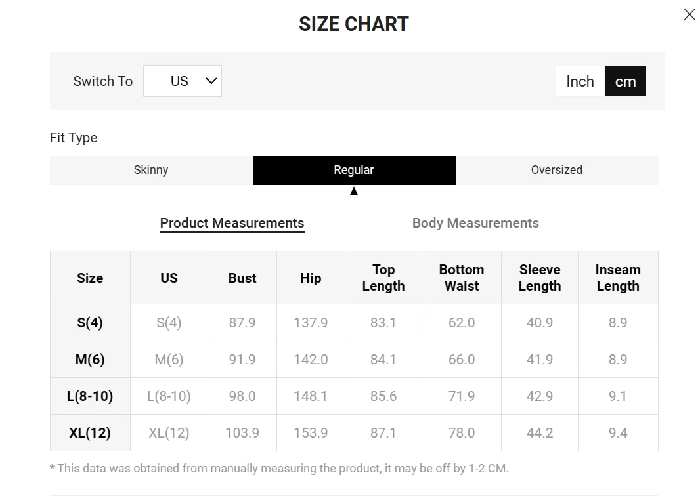Click the Sleeve Length column header
This screenshot has height=500, width=700.
540,278
